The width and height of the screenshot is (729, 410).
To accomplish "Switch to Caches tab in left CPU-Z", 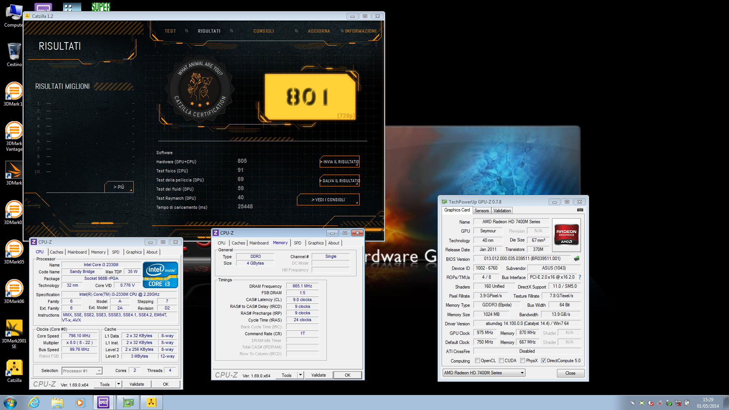I will pos(57,252).
